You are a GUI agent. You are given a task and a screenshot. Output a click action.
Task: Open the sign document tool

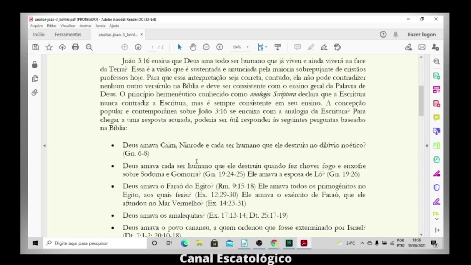(x=324, y=47)
